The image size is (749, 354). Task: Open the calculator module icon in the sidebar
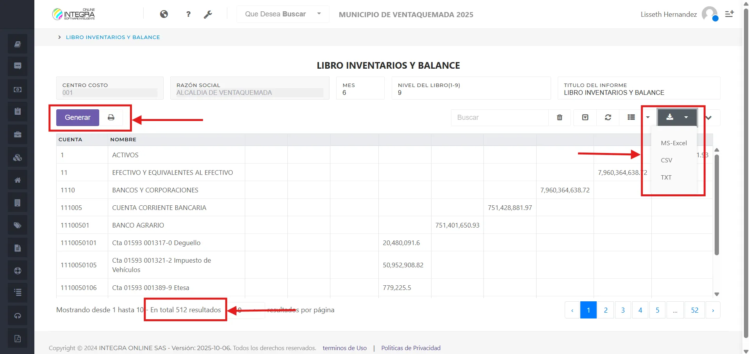coord(17,202)
